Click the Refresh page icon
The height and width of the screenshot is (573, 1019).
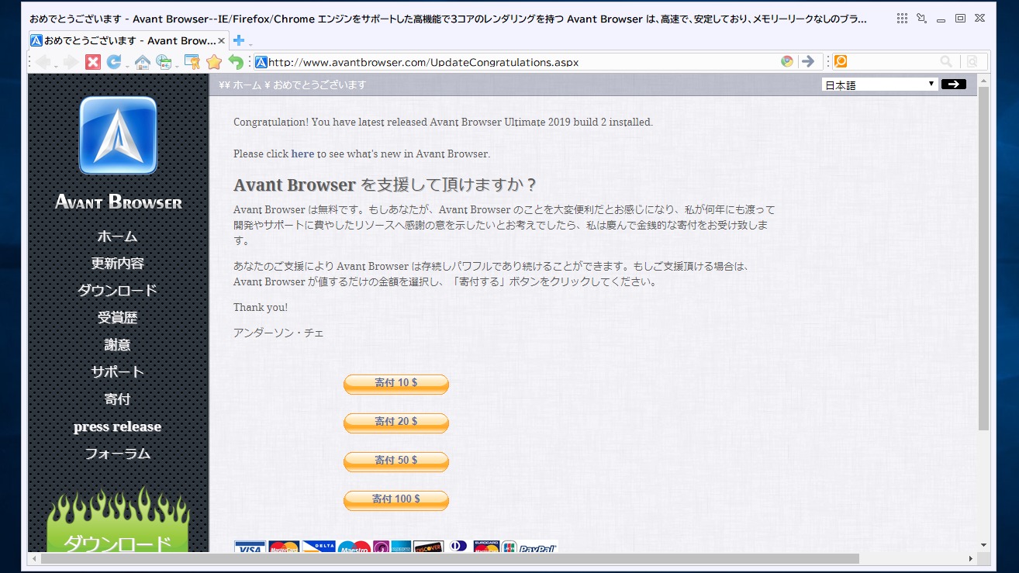(x=114, y=62)
